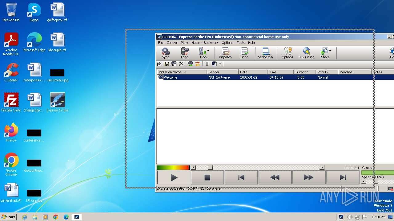Viewport: 394px width, 221px height.
Task: Open the Options toolbar icon
Action: 287,53
